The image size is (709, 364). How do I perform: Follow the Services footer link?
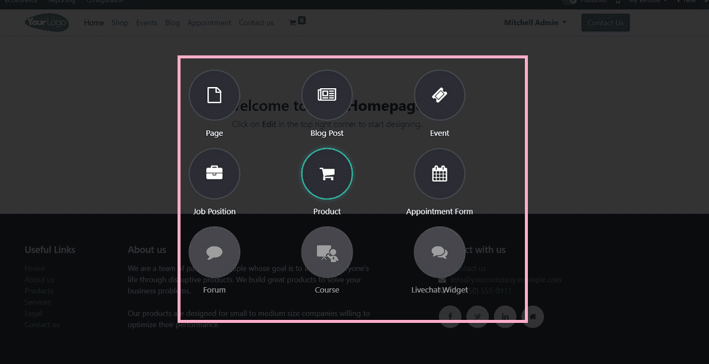(x=38, y=302)
